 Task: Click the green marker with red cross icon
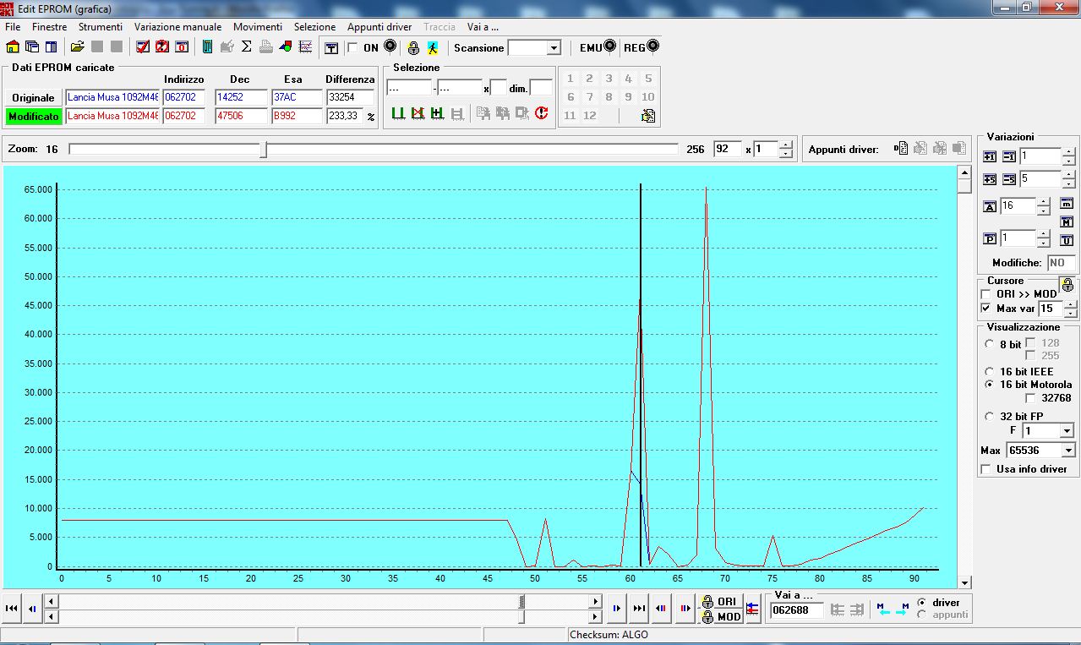(418, 113)
